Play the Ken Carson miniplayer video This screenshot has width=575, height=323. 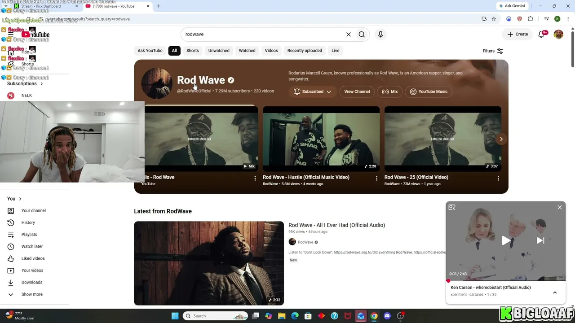tap(506, 241)
